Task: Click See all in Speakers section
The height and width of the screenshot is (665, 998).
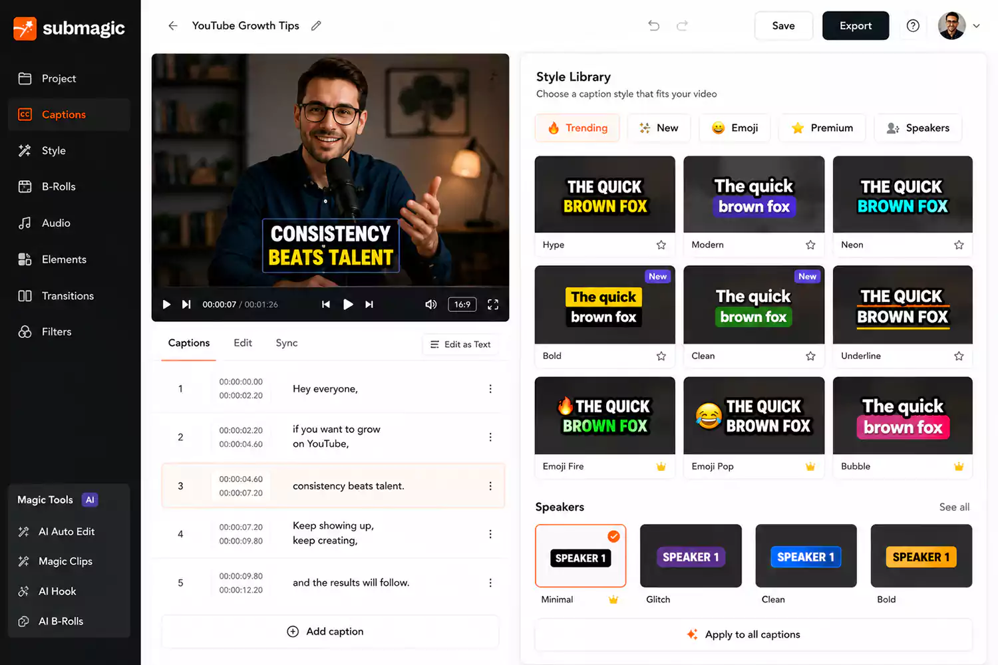Action: pyautogui.click(x=954, y=507)
